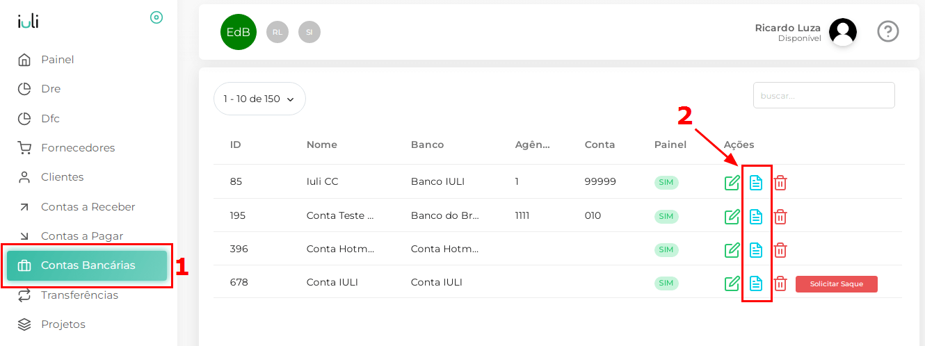Click the Solicitar Saque button
The height and width of the screenshot is (346, 925).
[837, 283]
